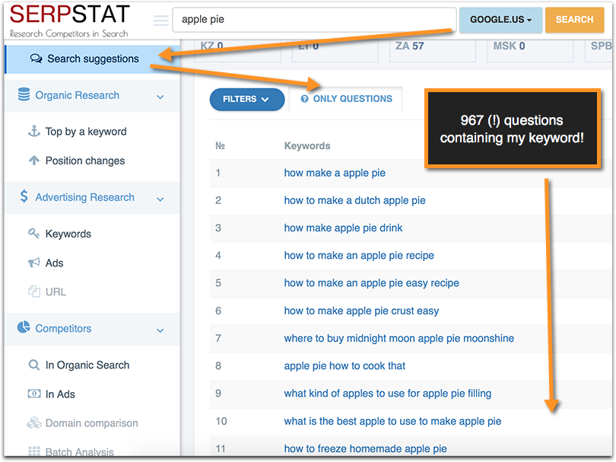Select Search suggestions in the sidebar
616x462 pixels.
coord(92,59)
